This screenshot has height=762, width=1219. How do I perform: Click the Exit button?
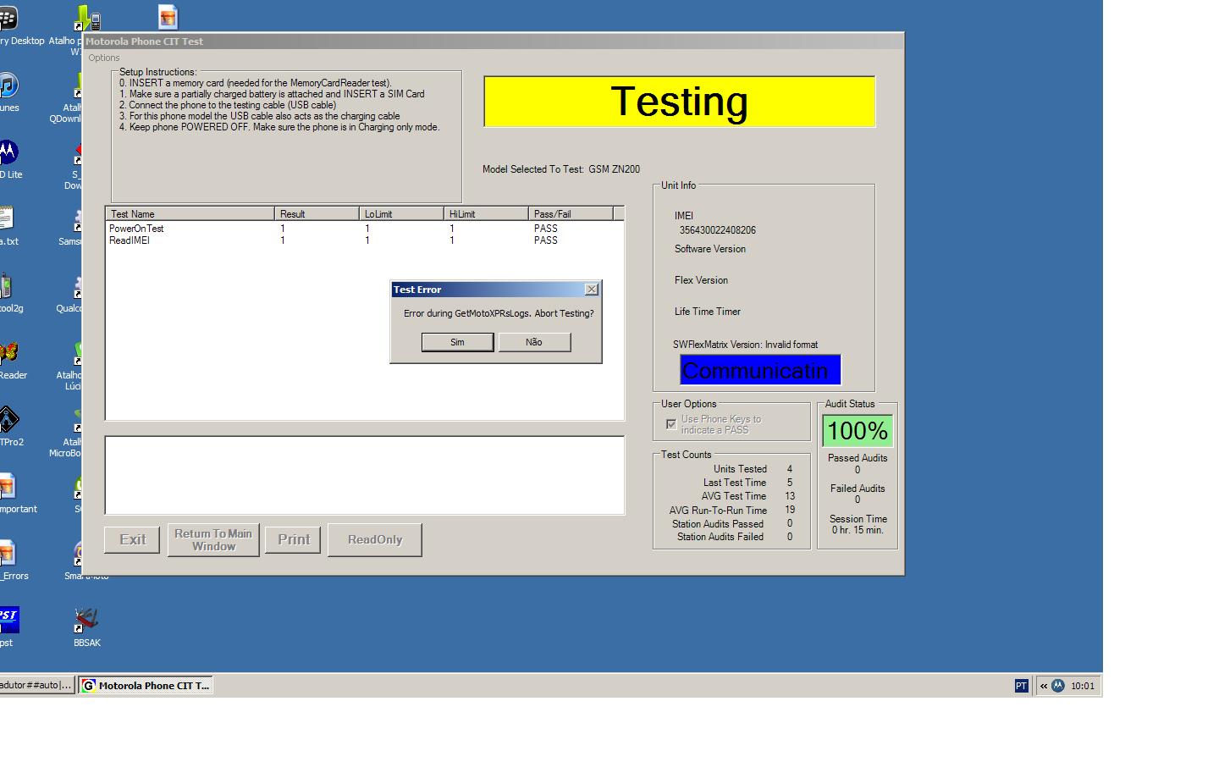132,539
